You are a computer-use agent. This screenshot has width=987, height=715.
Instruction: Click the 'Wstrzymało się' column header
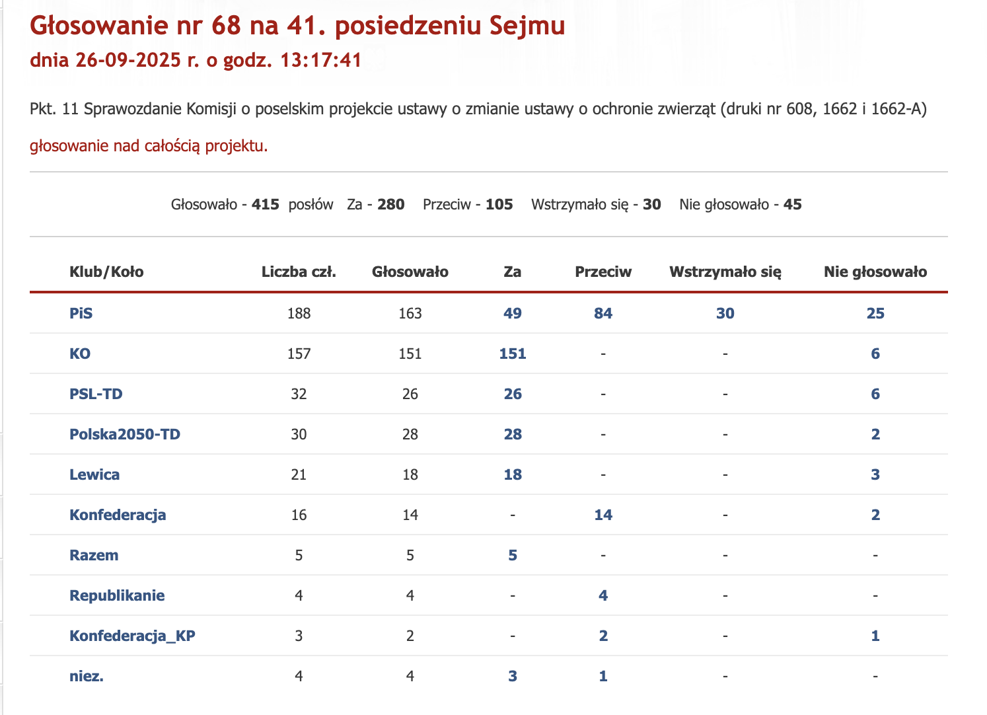[725, 272]
